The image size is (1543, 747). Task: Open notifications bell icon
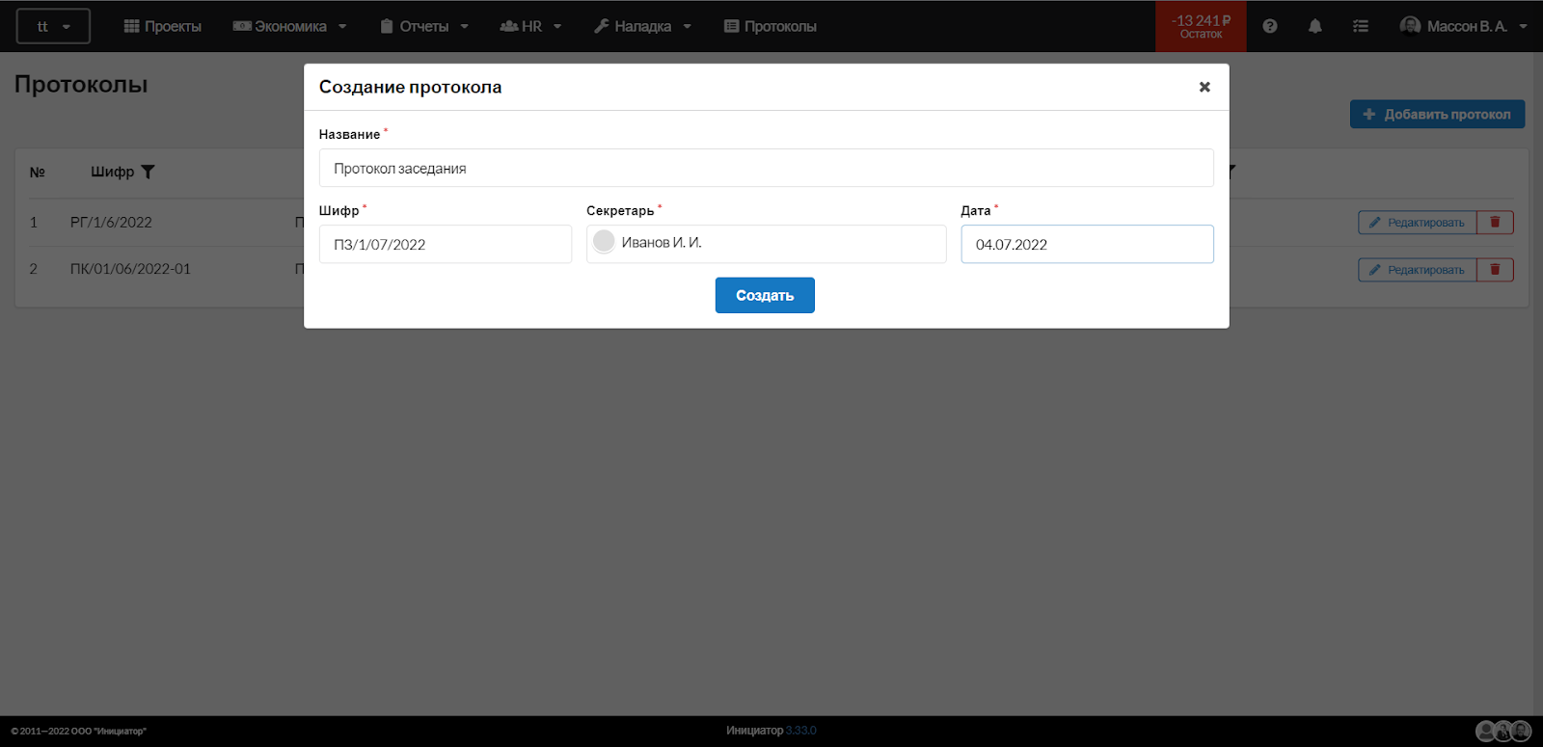click(1315, 26)
